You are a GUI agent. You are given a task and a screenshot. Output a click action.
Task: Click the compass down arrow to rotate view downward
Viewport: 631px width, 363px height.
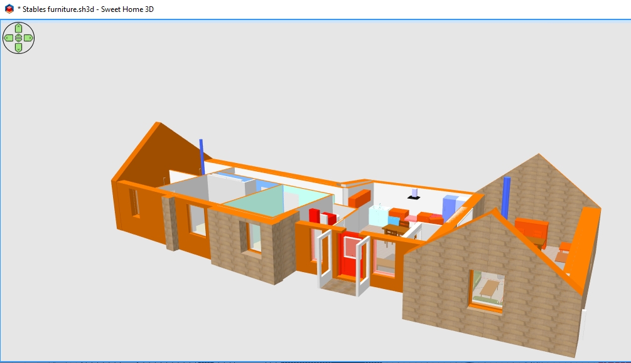[x=18, y=48]
